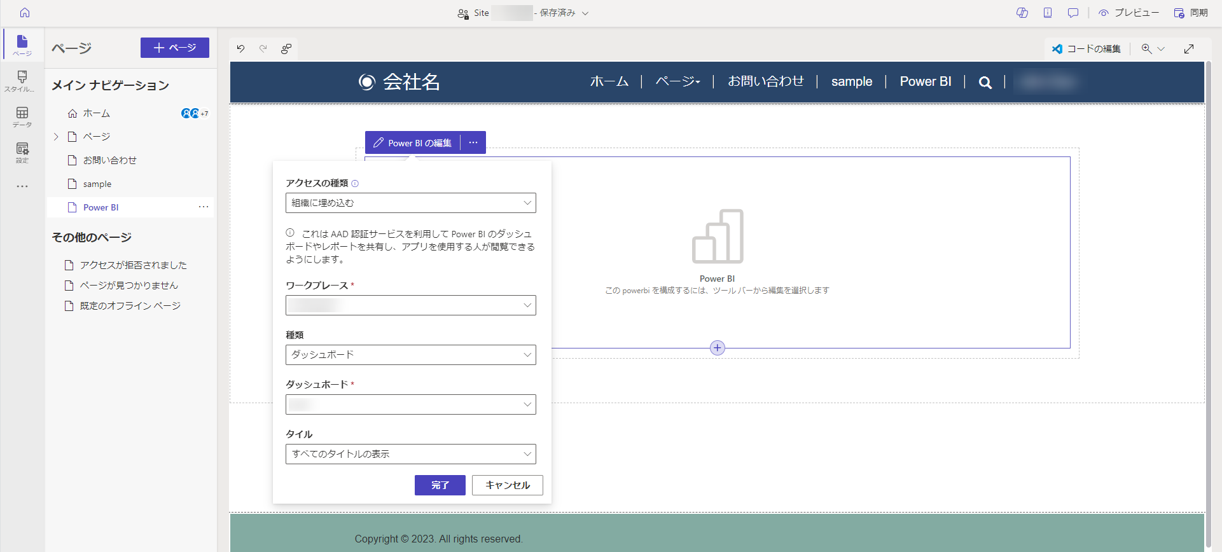This screenshot has height=552, width=1222.
Task: Click ホーム in site navigation
Action: click(x=609, y=81)
